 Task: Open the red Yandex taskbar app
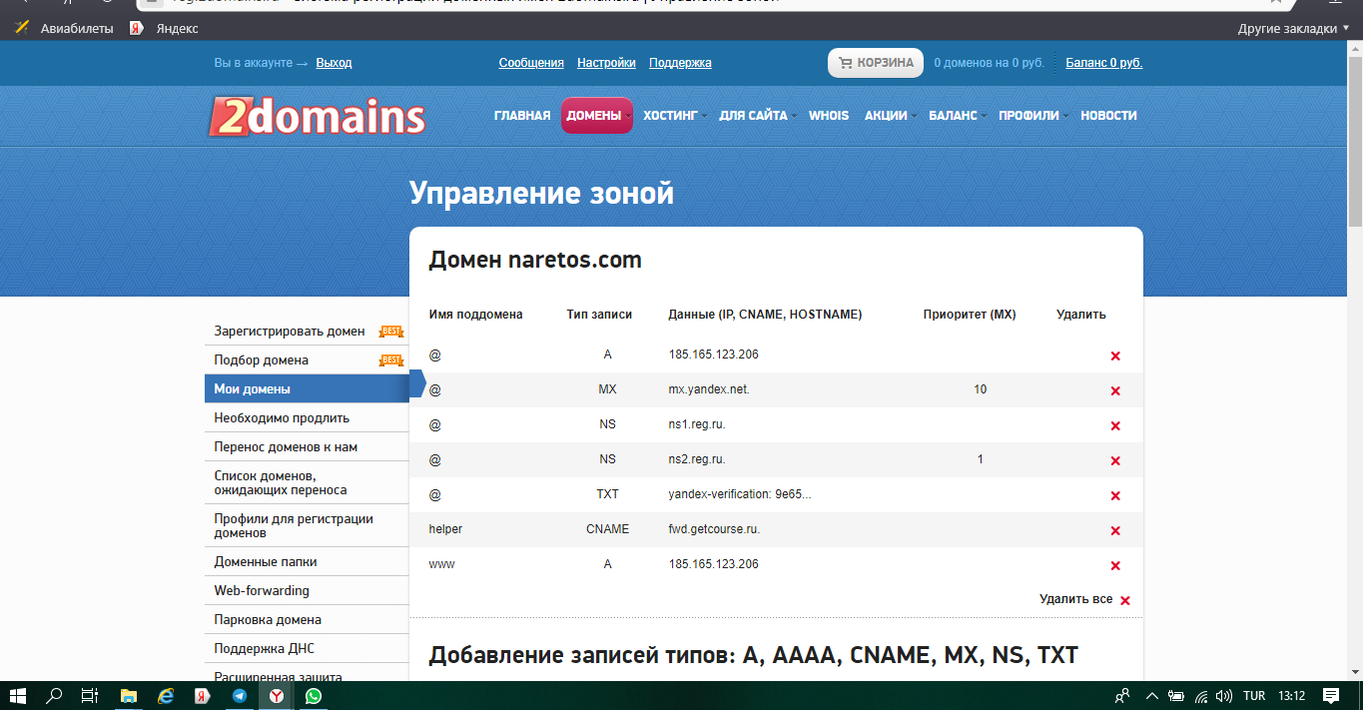(202, 696)
